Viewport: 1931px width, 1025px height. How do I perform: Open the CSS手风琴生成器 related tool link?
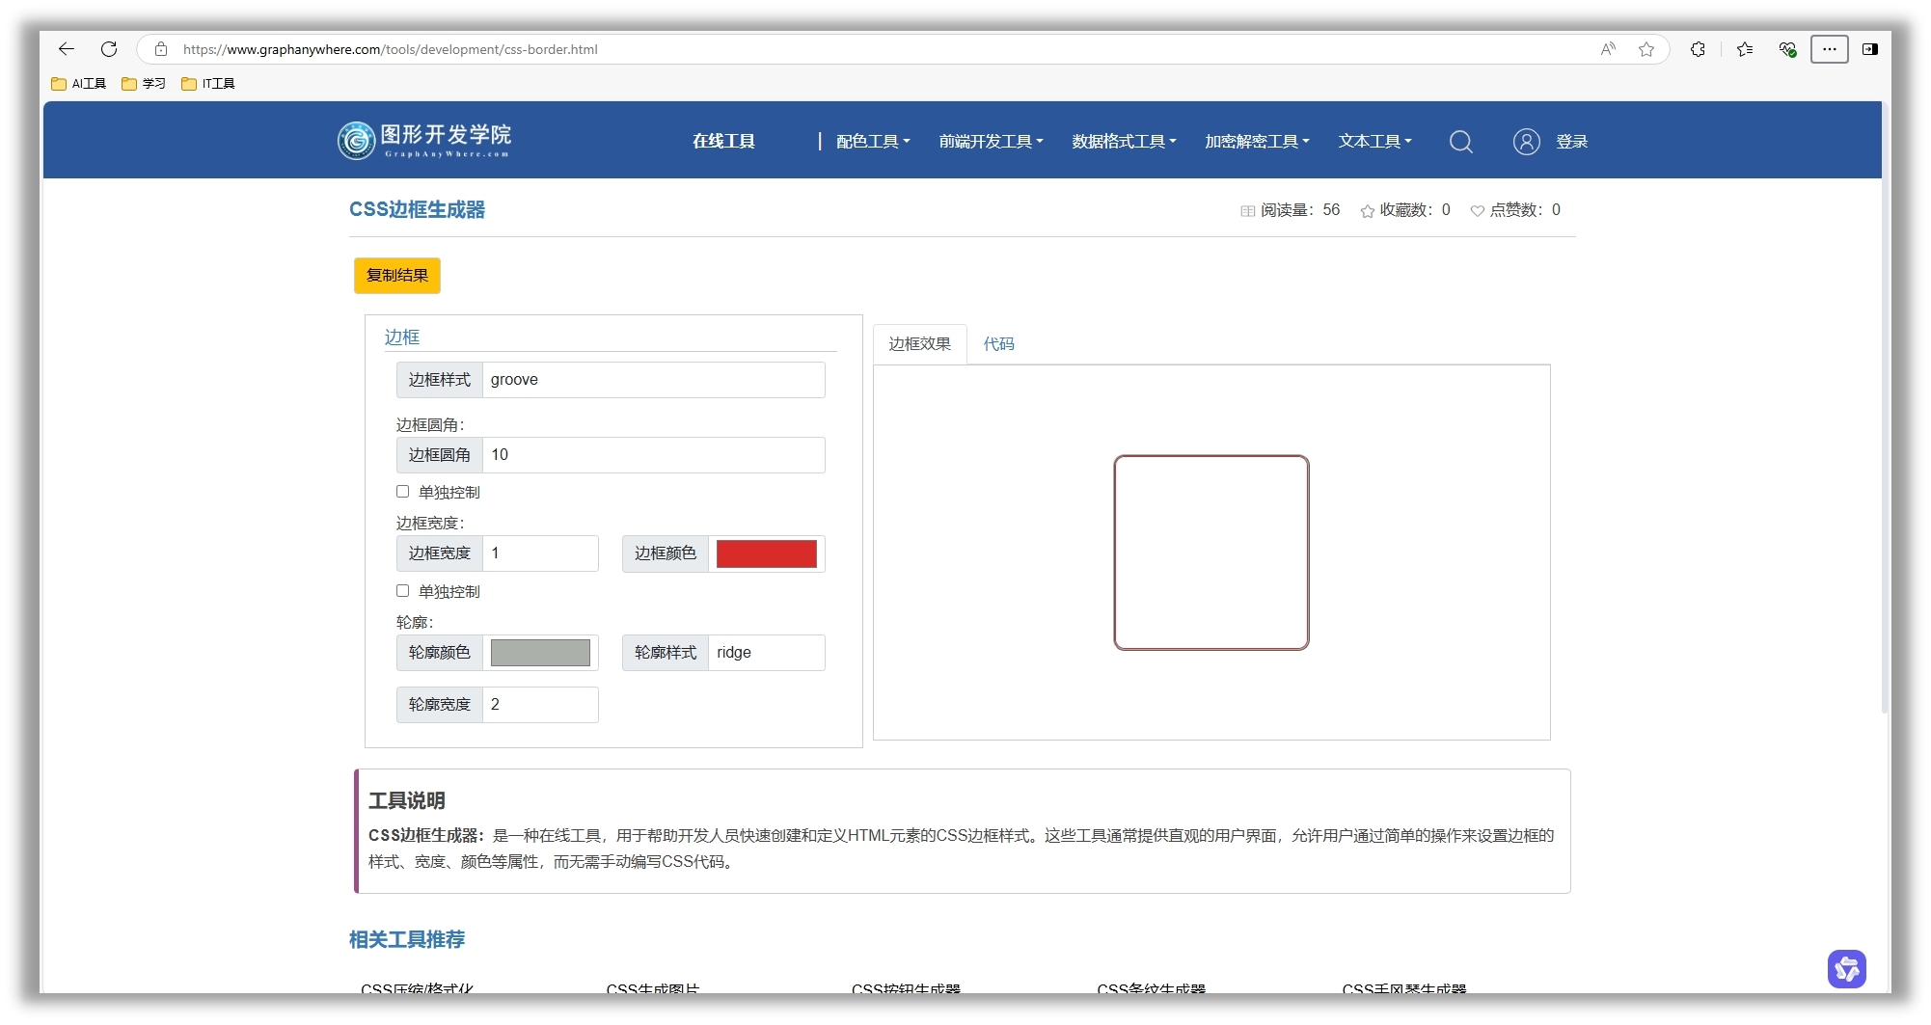pos(1403,987)
